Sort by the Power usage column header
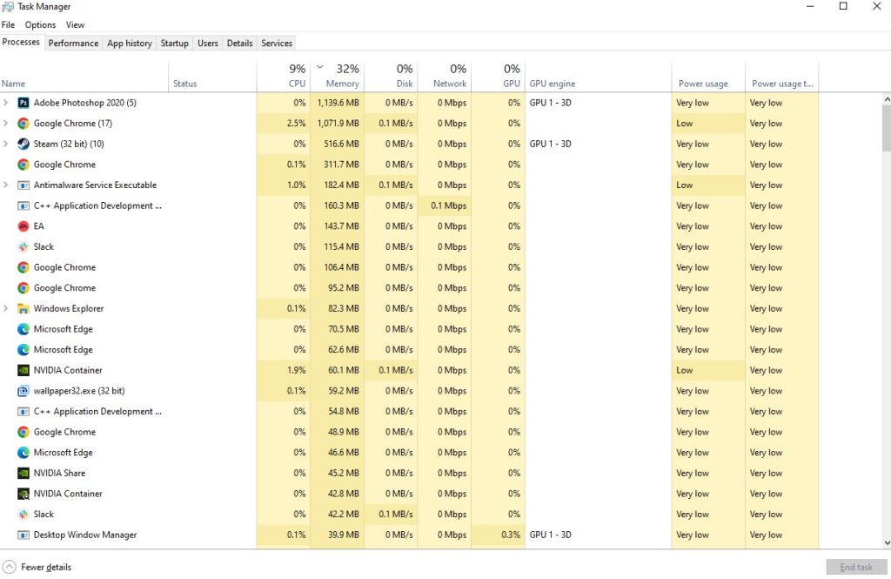This screenshot has height=579, width=891. tap(708, 77)
